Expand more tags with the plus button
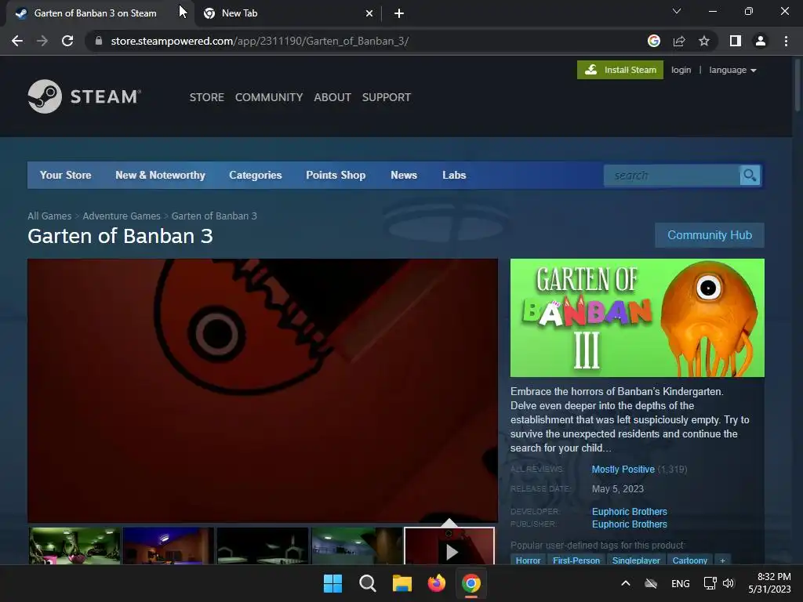Screen dimensions: 803x602 click(722, 560)
